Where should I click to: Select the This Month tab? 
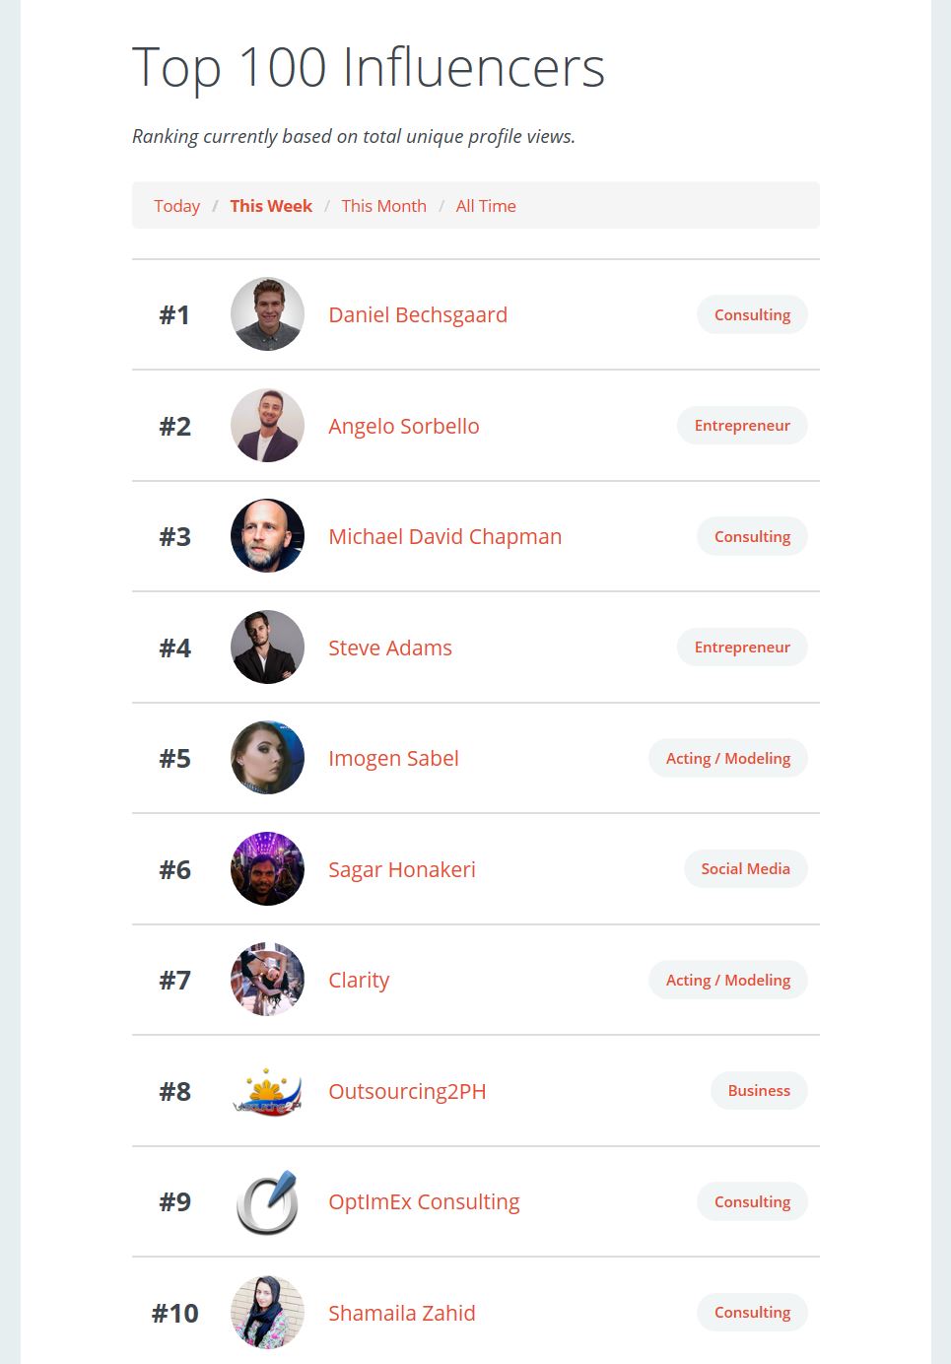383,206
